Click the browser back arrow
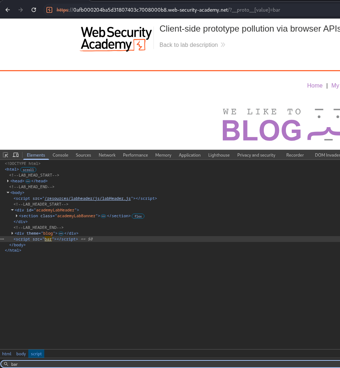This screenshot has width=340, height=368. coord(8,10)
